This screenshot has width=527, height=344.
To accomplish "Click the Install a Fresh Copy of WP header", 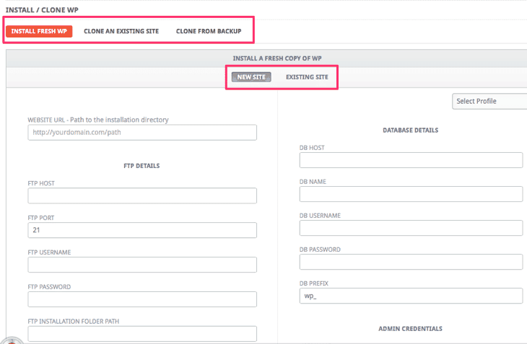I will click(277, 58).
